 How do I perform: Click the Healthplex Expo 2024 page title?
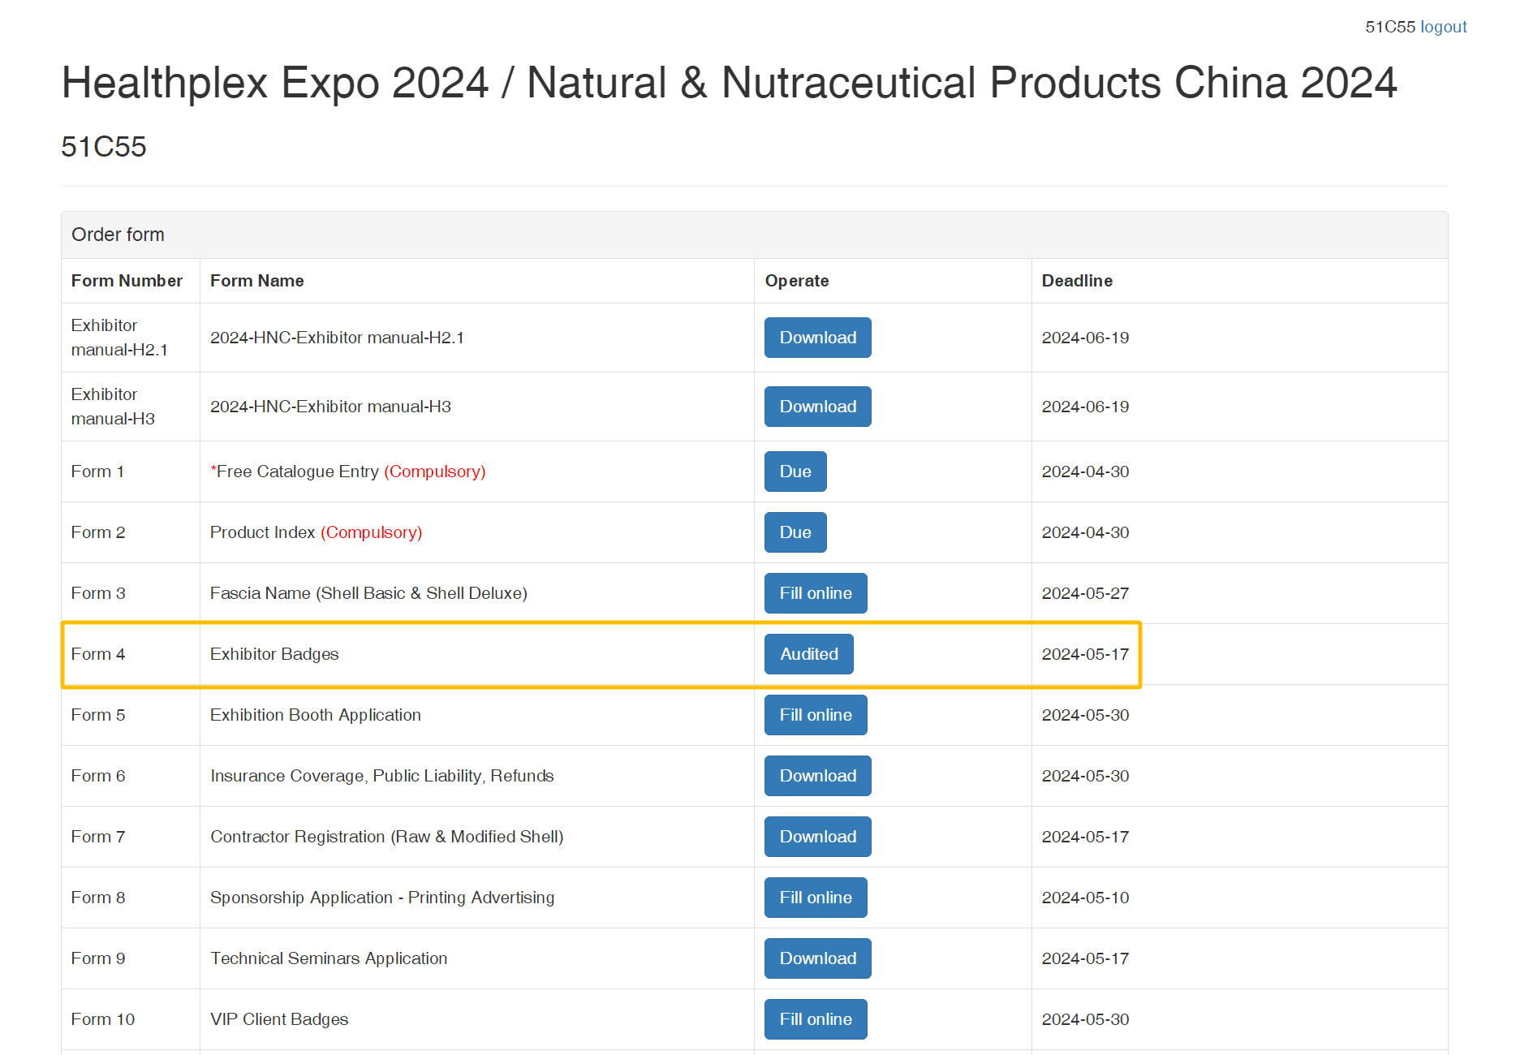(729, 83)
